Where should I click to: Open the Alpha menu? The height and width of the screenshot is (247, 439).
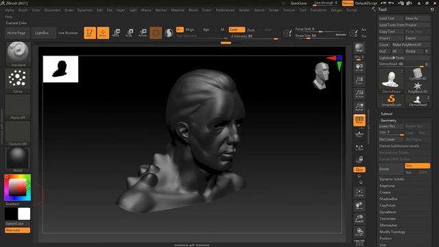point(10,10)
